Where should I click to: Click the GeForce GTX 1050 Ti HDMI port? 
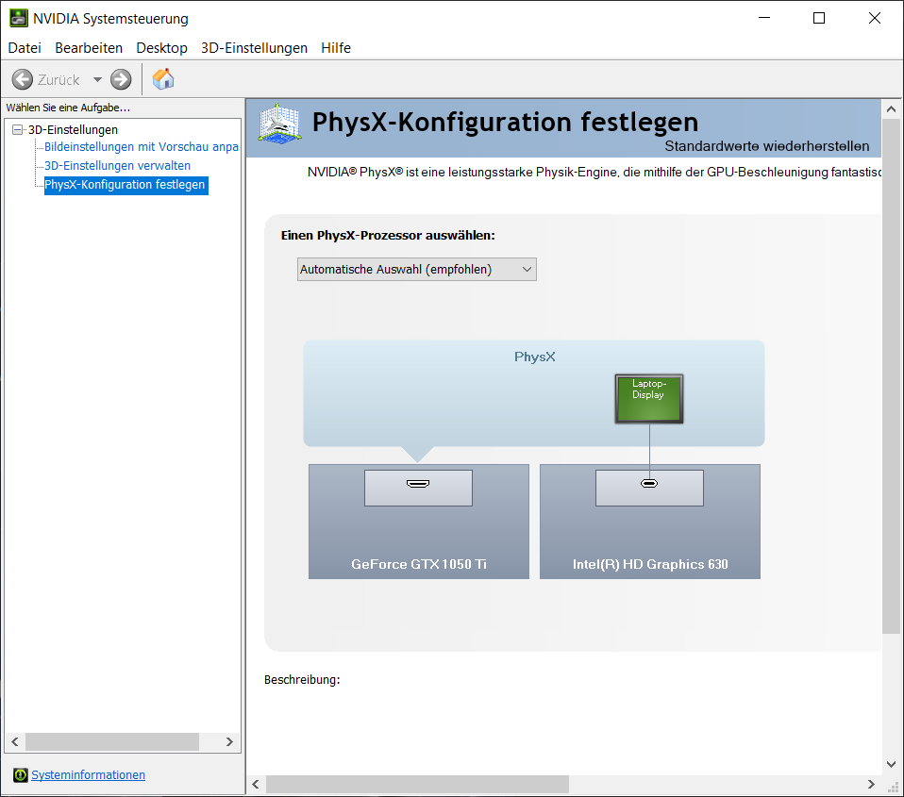[x=418, y=484]
